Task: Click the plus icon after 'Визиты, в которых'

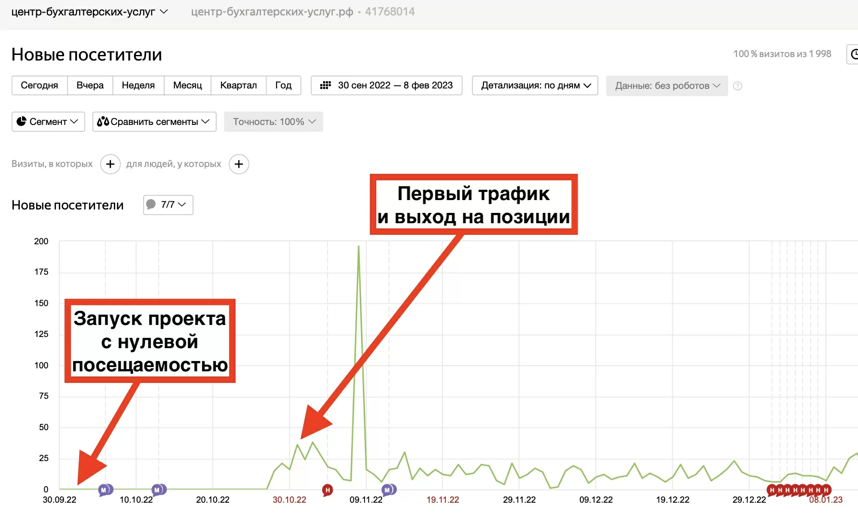Action: [x=110, y=164]
